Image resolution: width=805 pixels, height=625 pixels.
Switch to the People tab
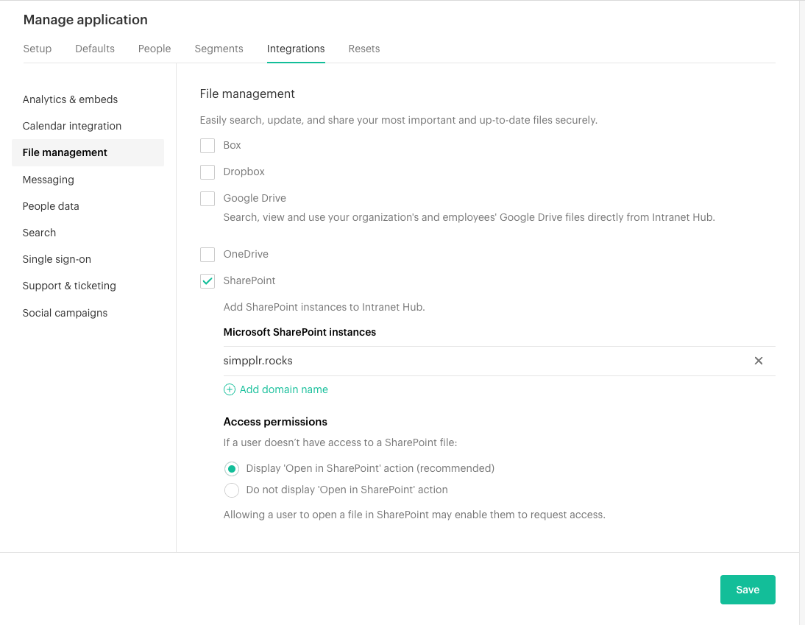154,49
